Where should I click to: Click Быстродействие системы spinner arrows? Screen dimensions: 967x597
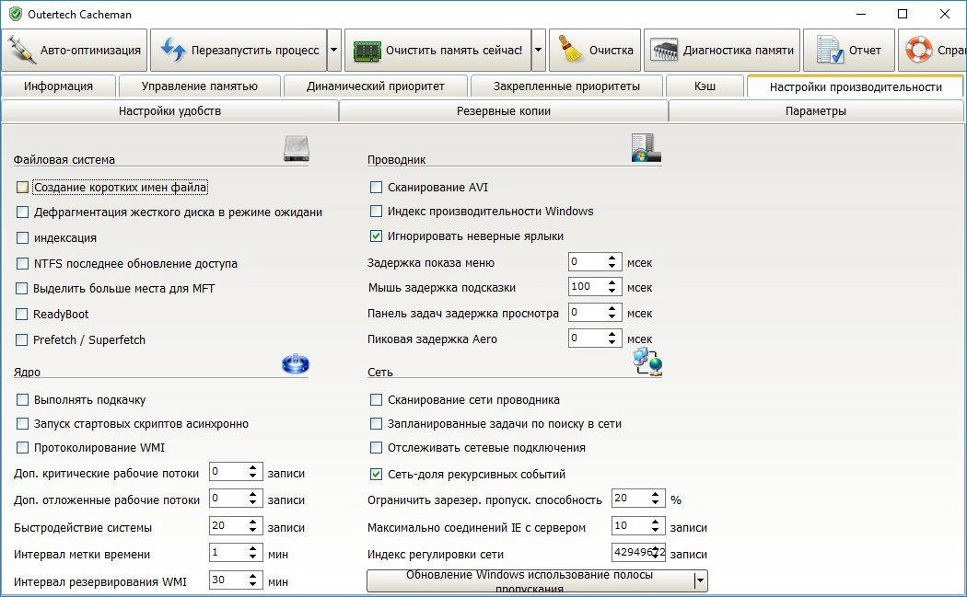(253, 525)
